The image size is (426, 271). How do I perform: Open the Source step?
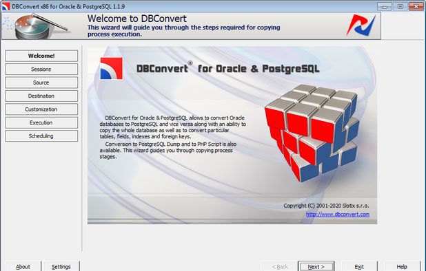(x=41, y=83)
